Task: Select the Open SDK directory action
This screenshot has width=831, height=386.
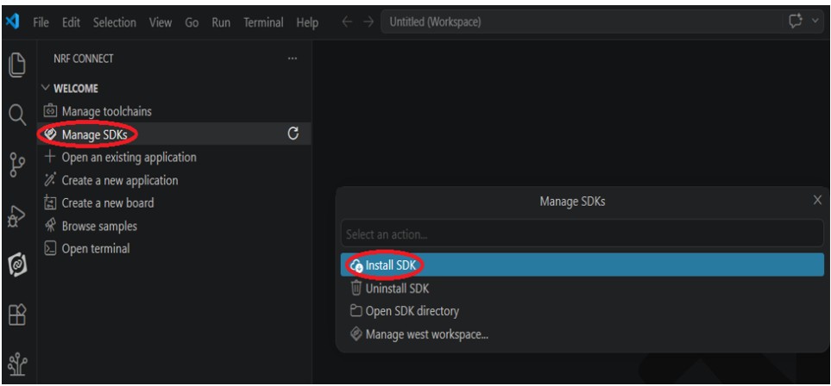Action: (x=582, y=311)
